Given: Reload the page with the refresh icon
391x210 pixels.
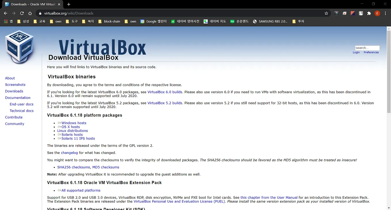Looking at the screenshot, I should pyautogui.click(x=22, y=13).
